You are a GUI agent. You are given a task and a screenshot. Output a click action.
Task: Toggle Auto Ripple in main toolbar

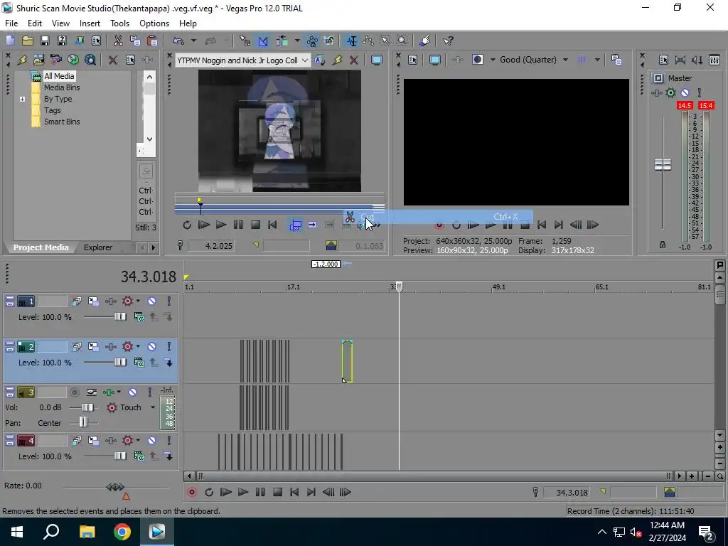pos(282,41)
